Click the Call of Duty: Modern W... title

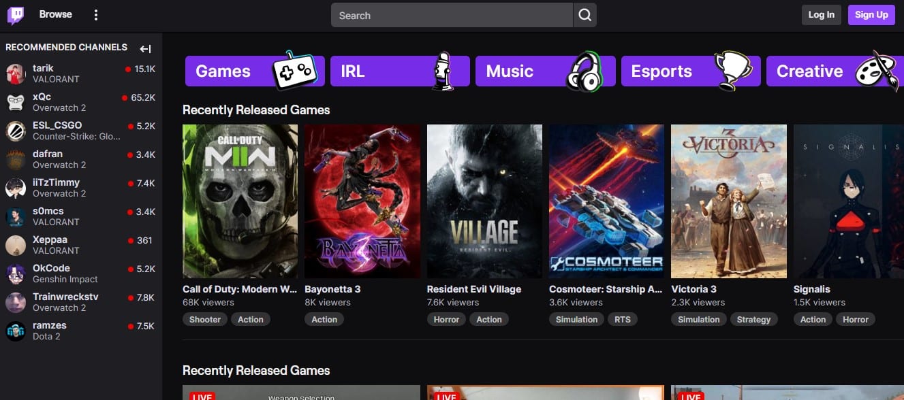point(240,289)
